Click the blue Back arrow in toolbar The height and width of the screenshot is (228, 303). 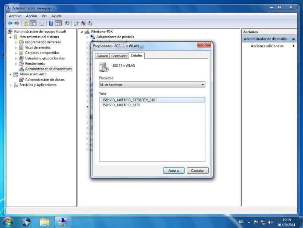pyautogui.click(x=10, y=23)
